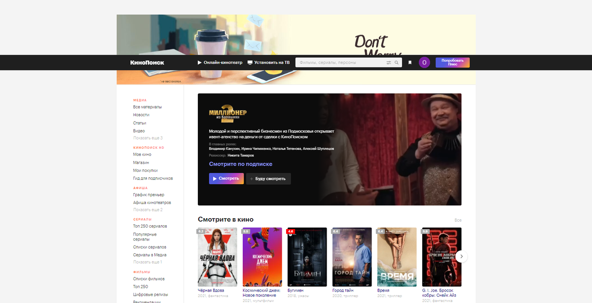Open Афиша кинотеатров in sidebar
This screenshot has height=303, width=592.
[x=152, y=202]
